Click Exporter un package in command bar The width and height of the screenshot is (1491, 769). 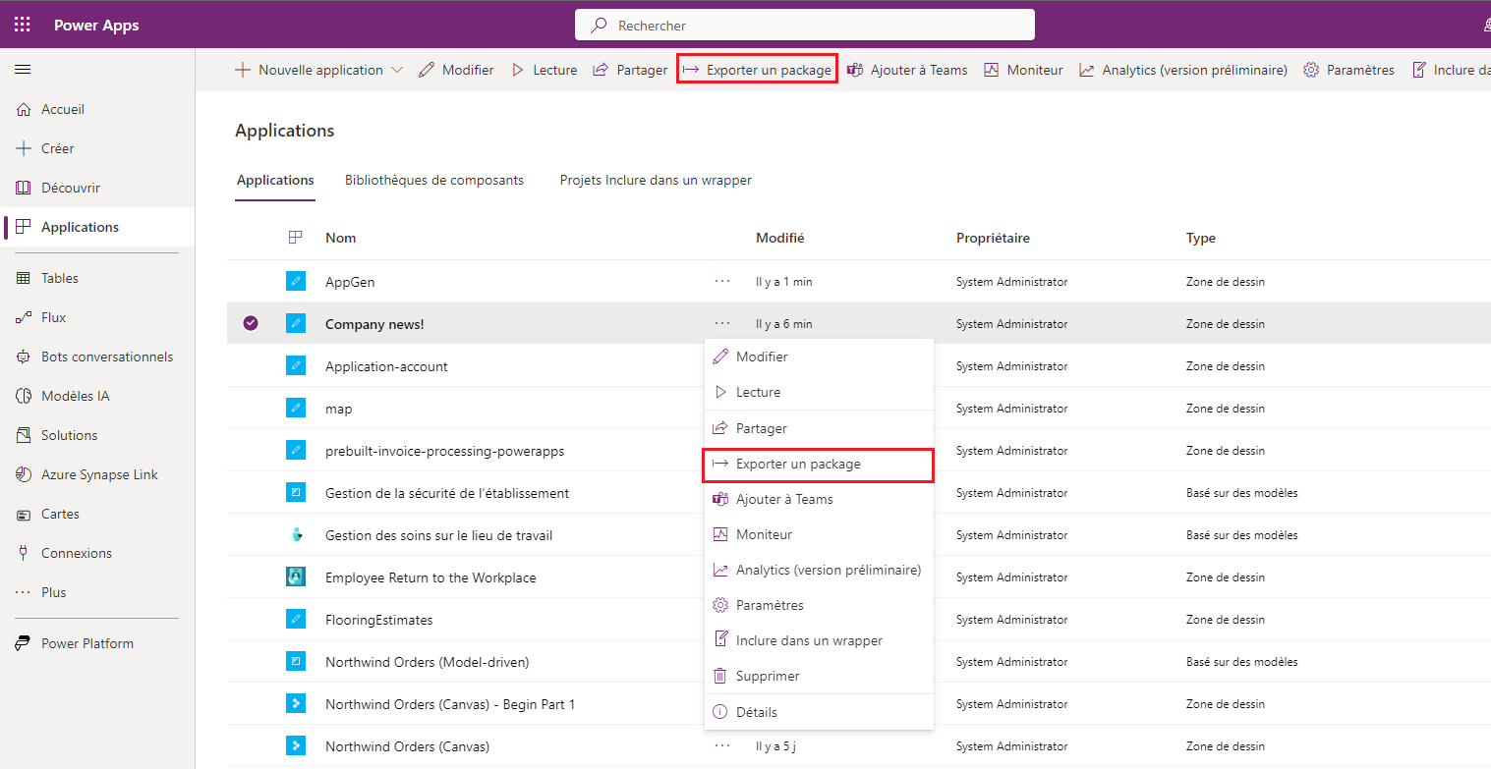click(x=757, y=70)
